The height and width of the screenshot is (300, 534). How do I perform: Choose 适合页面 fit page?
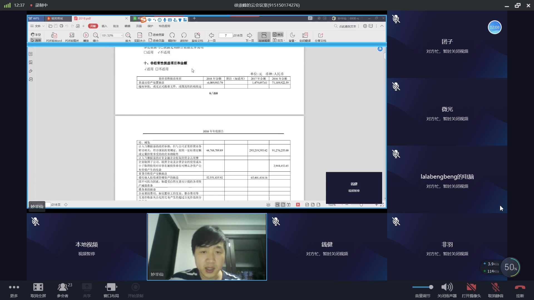156,40
